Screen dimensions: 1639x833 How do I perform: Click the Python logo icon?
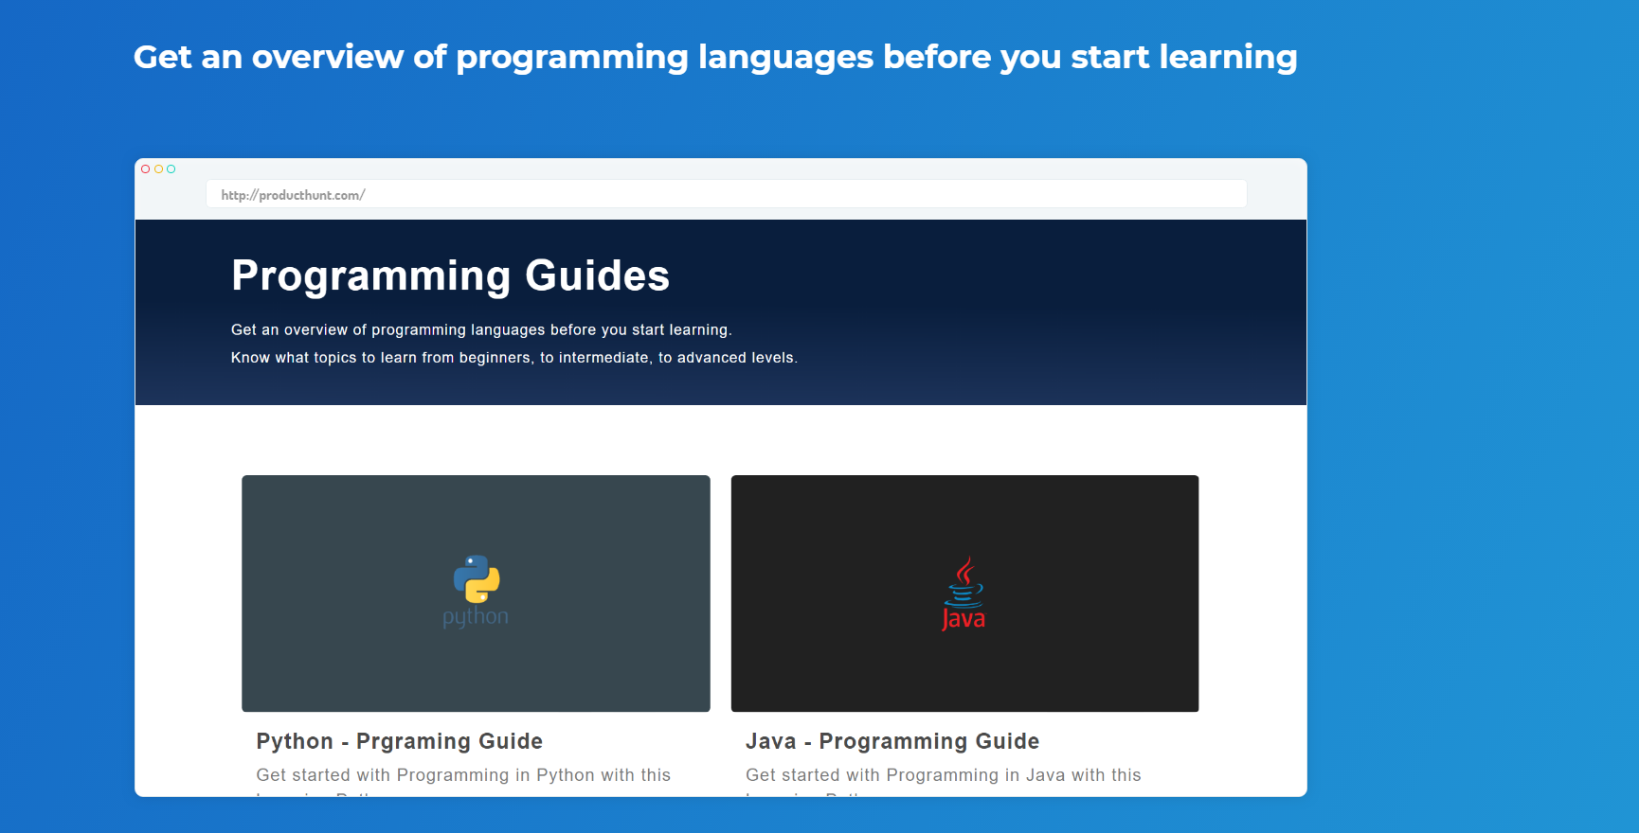[476, 592]
